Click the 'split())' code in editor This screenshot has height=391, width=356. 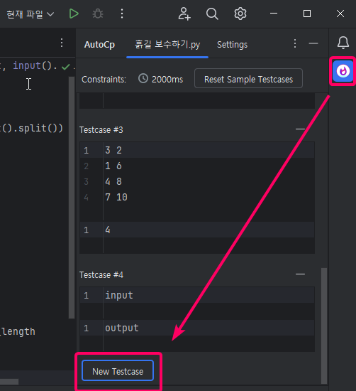point(40,128)
